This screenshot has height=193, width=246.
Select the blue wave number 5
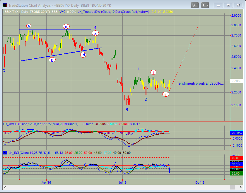[x=127, y=110]
